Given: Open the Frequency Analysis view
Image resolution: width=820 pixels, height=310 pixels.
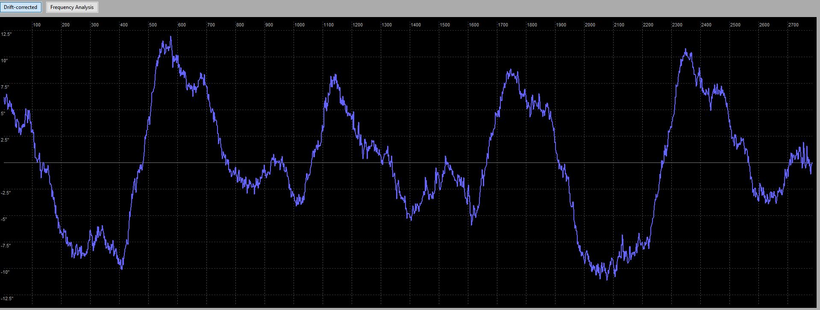Looking at the screenshot, I should tap(72, 7).
